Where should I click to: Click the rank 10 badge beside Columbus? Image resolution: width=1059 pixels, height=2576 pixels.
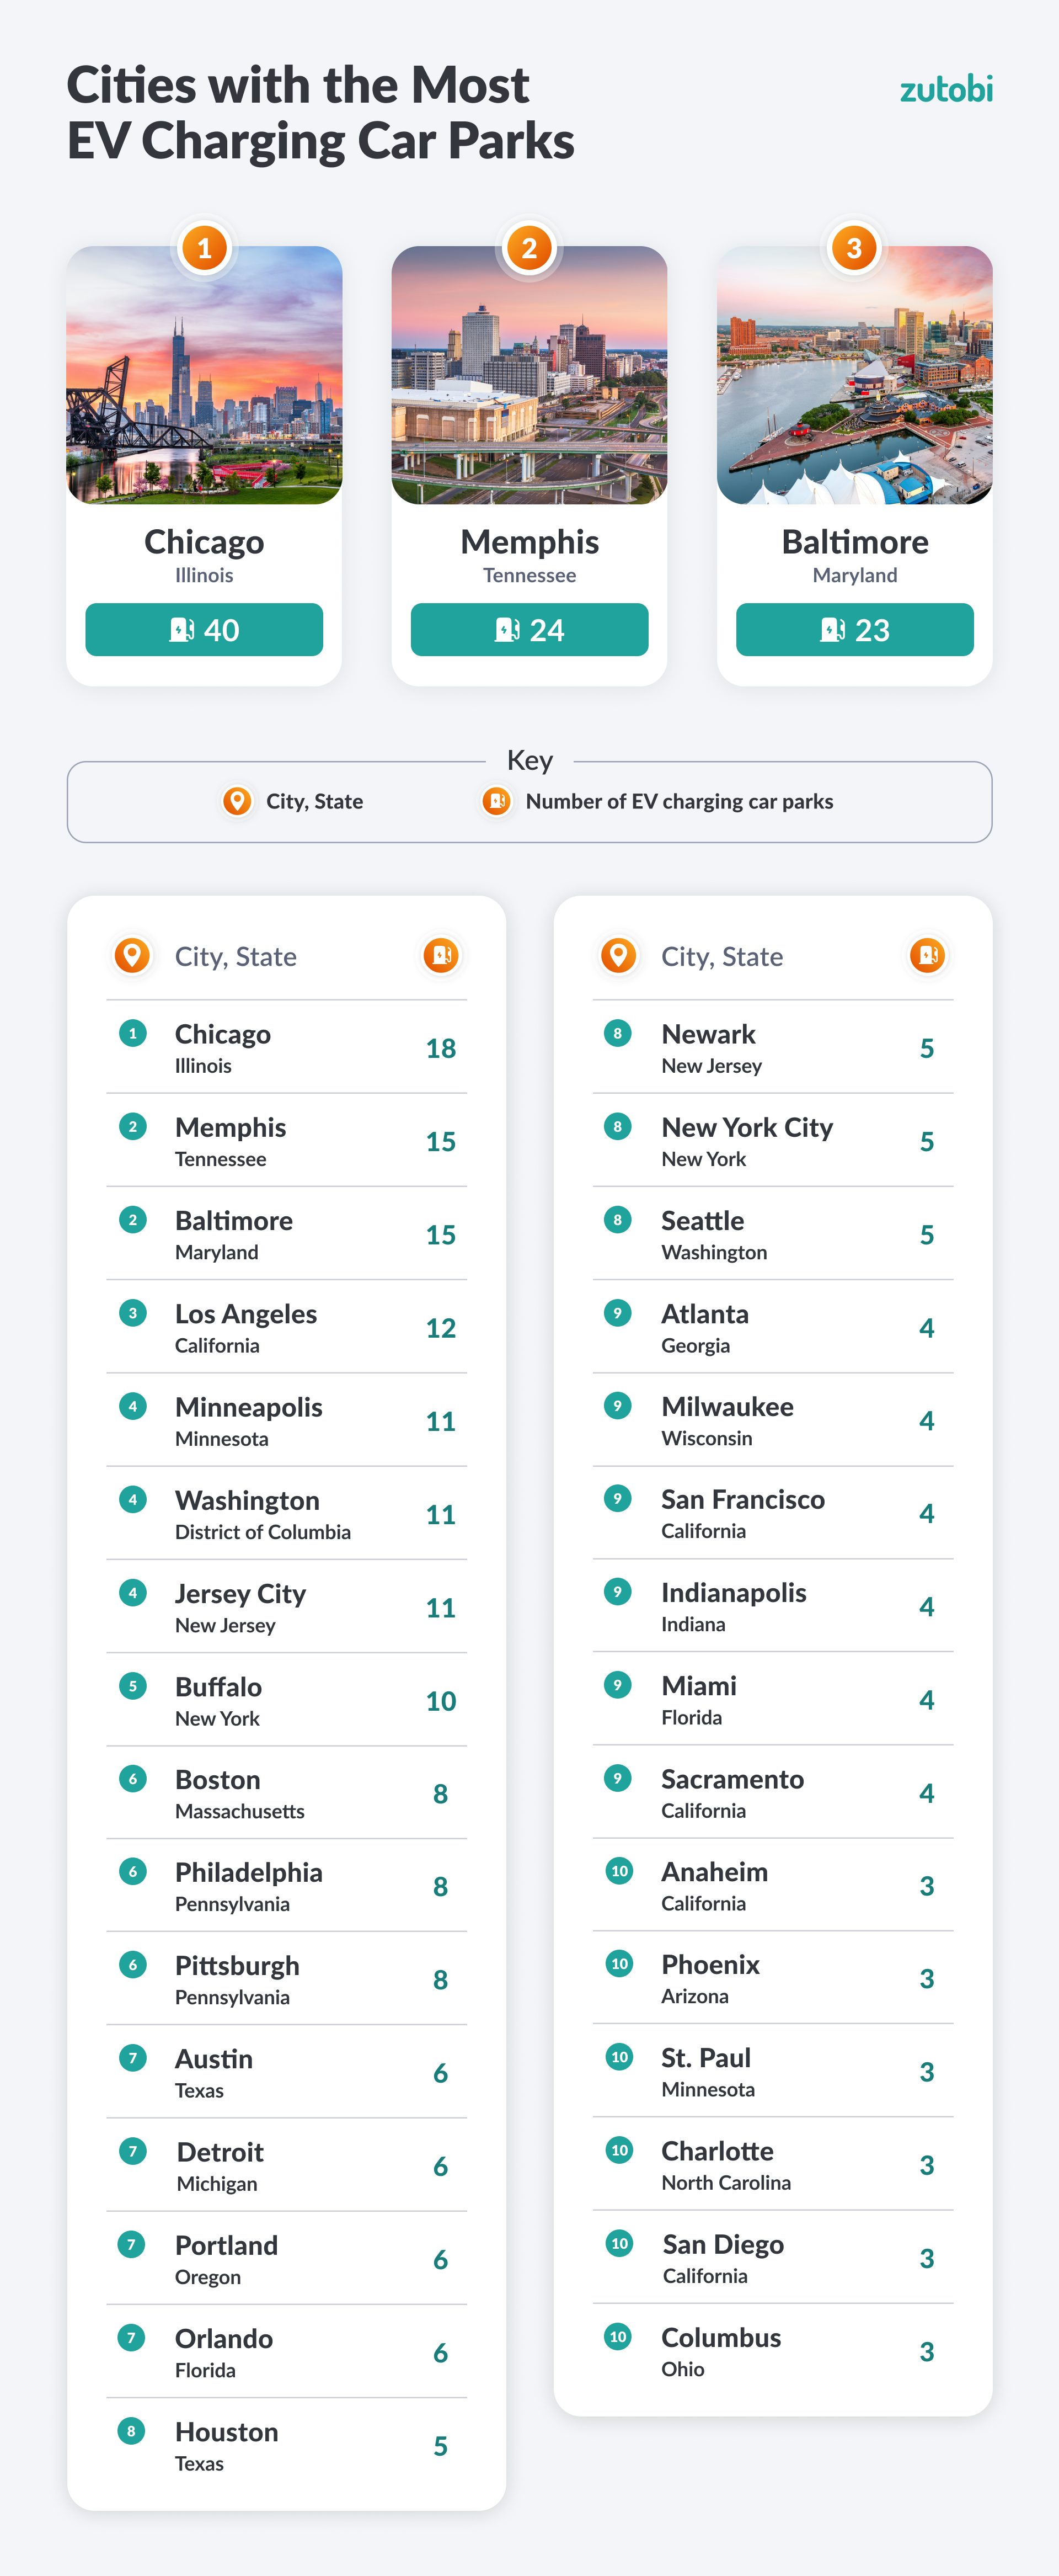pos(618,2337)
